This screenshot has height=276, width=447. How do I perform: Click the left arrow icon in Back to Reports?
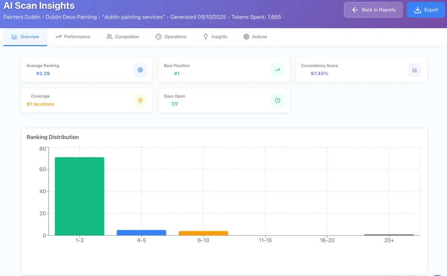point(355,10)
